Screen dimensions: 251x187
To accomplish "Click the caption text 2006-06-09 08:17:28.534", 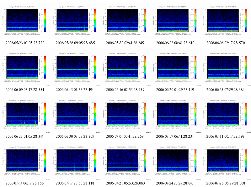I will tap(25, 90).
